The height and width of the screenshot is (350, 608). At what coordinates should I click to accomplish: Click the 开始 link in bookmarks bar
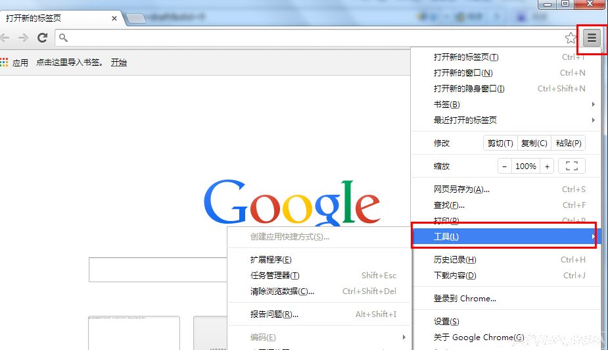tap(119, 62)
